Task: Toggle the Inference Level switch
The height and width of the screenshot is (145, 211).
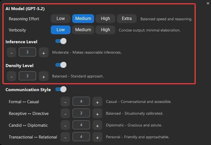Action: pyautogui.click(x=61, y=41)
